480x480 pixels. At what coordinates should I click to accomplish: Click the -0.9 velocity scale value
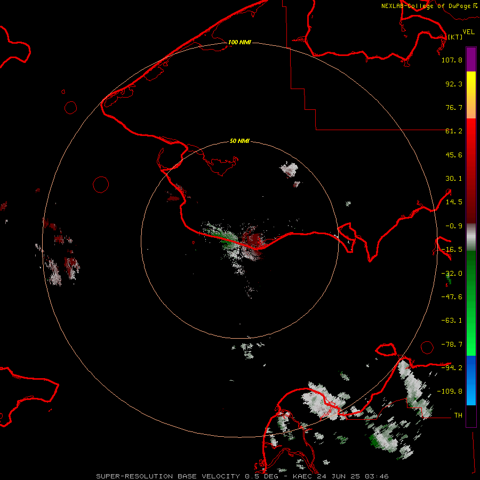coord(454,226)
